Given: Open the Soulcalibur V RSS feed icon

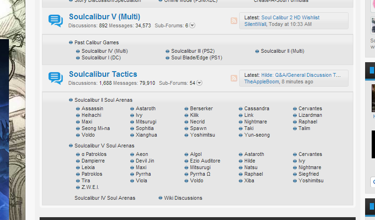Looking at the screenshot, I should click(234, 21).
